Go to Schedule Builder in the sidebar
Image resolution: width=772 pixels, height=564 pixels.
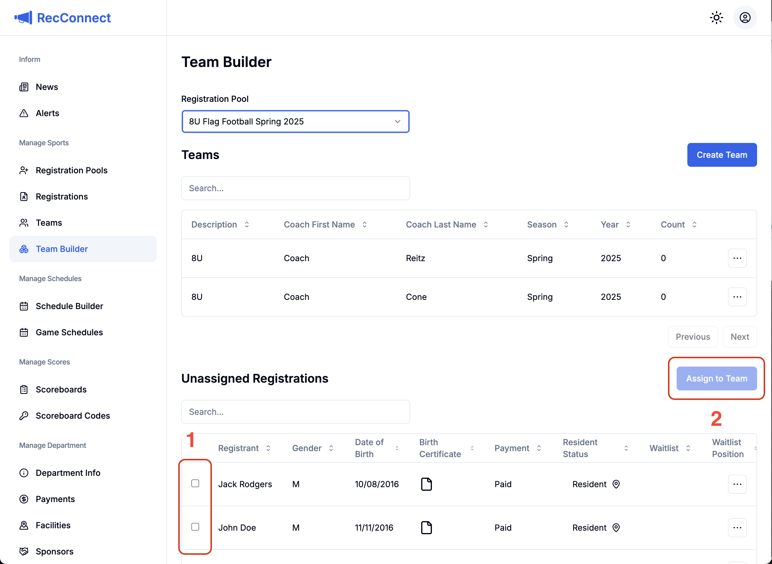[x=69, y=306]
